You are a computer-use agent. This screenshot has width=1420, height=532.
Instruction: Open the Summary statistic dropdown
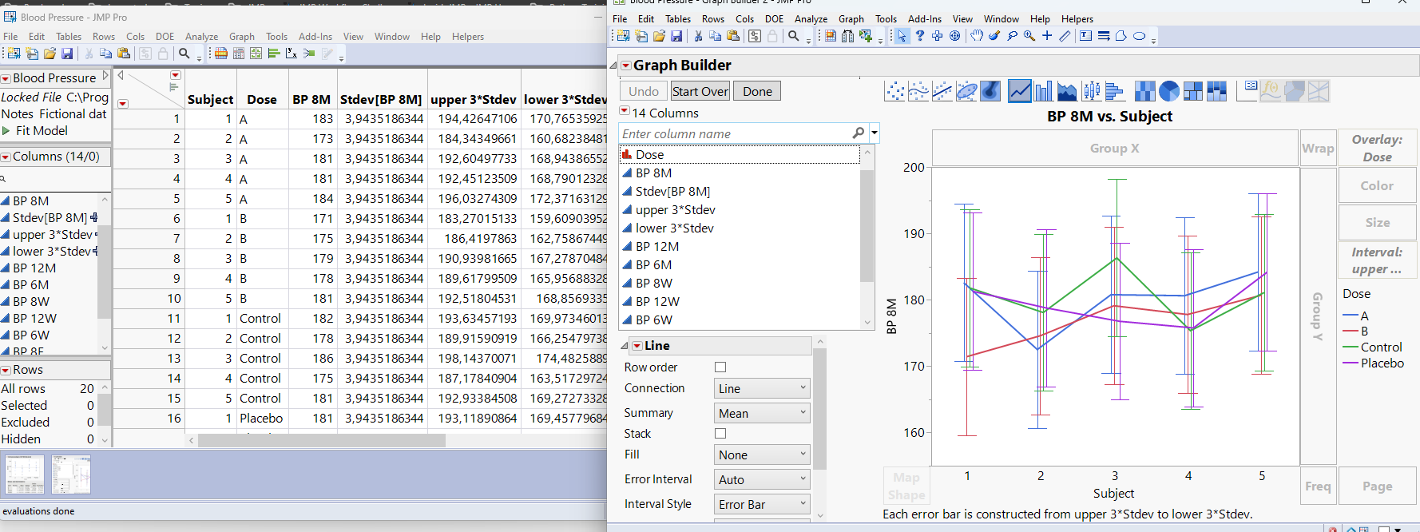[762, 413]
